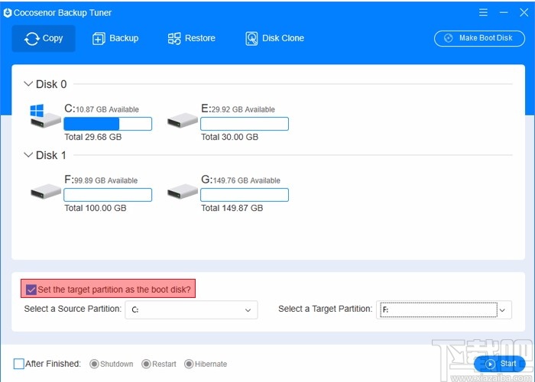Image resolution: width=535 pixels, height=382 pixels.
Task: Select the Hibernate radio option
Action: (x=189, y=364)
